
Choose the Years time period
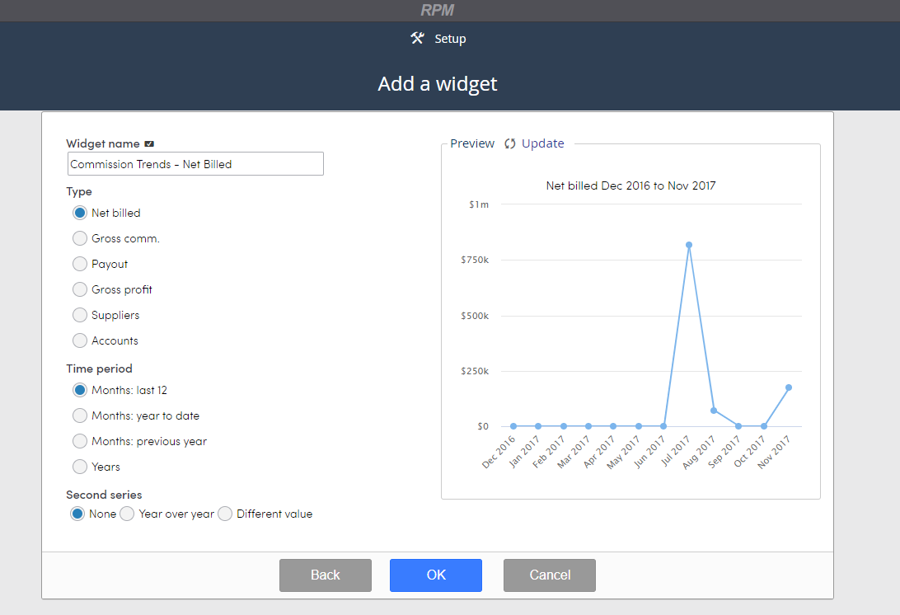[80, 467]
